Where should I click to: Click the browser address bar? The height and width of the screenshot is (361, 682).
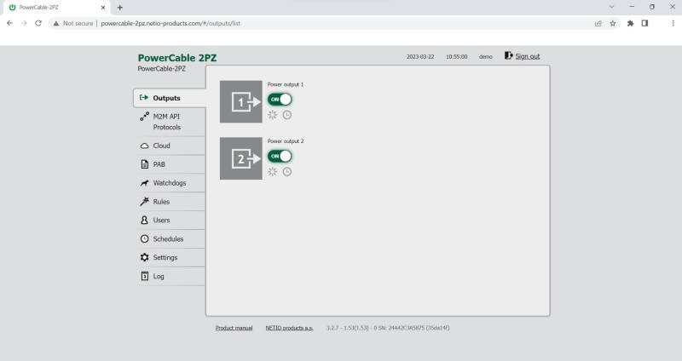341,23
